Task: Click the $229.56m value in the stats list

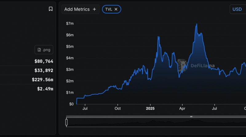Action: pos(42,79)
